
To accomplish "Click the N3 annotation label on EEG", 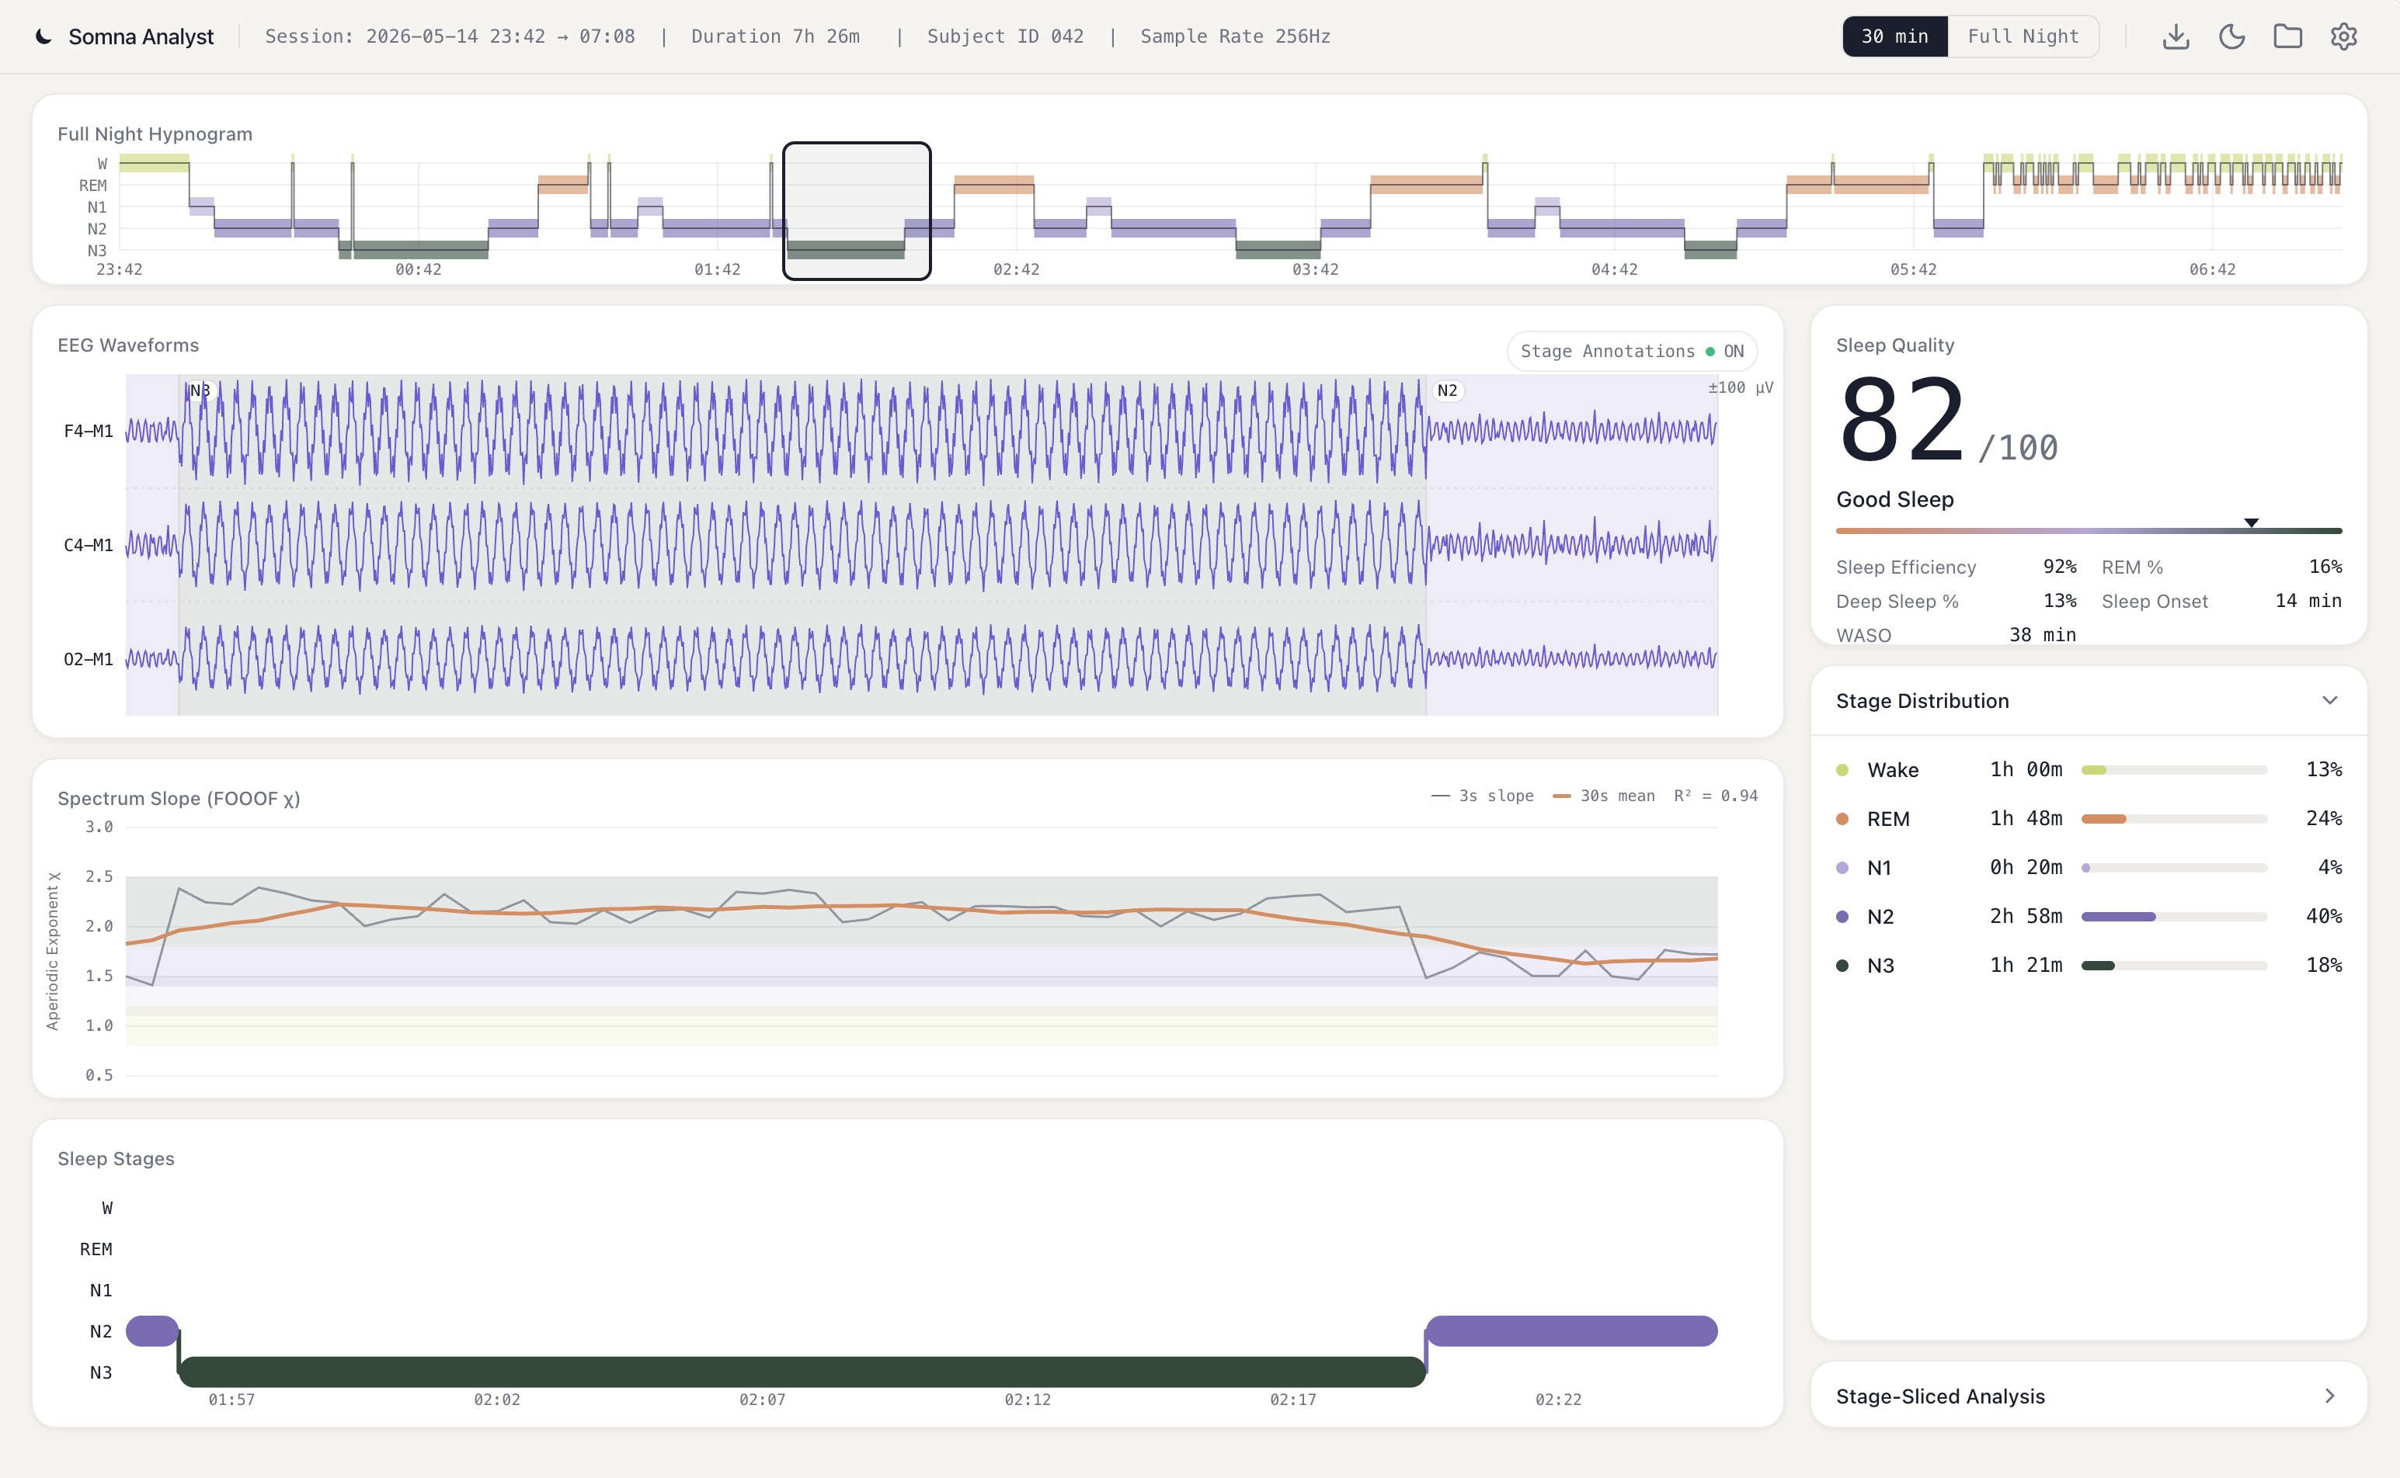I will point(200,390).
